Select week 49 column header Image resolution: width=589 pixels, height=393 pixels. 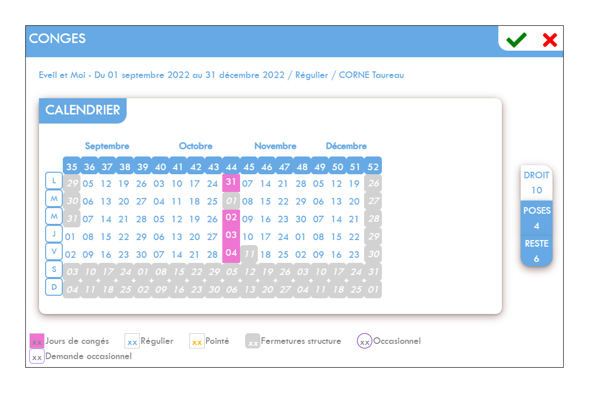click(320, 166)
